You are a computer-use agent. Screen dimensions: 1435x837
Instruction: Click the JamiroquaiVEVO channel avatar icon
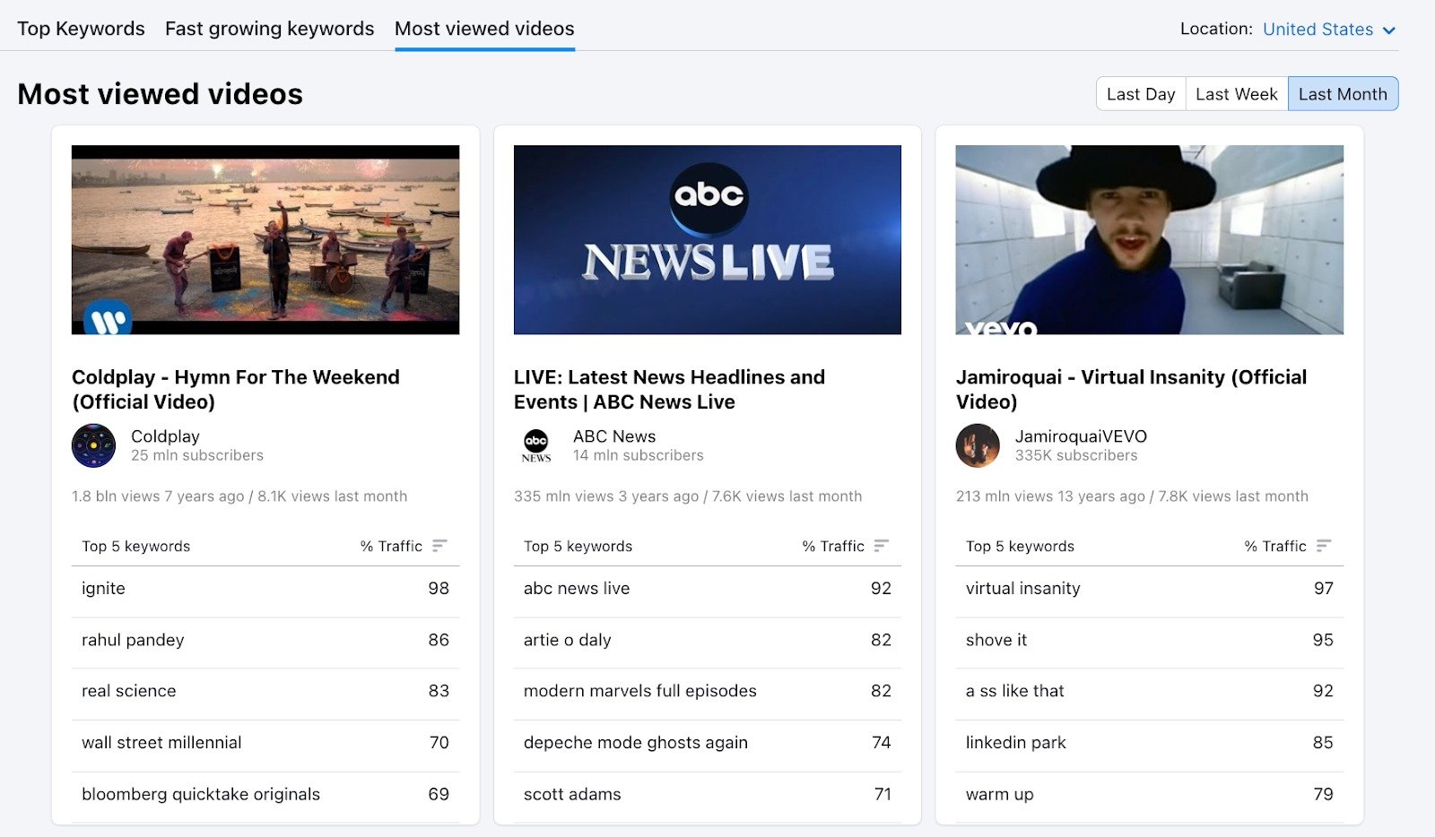tap(978, 445)
